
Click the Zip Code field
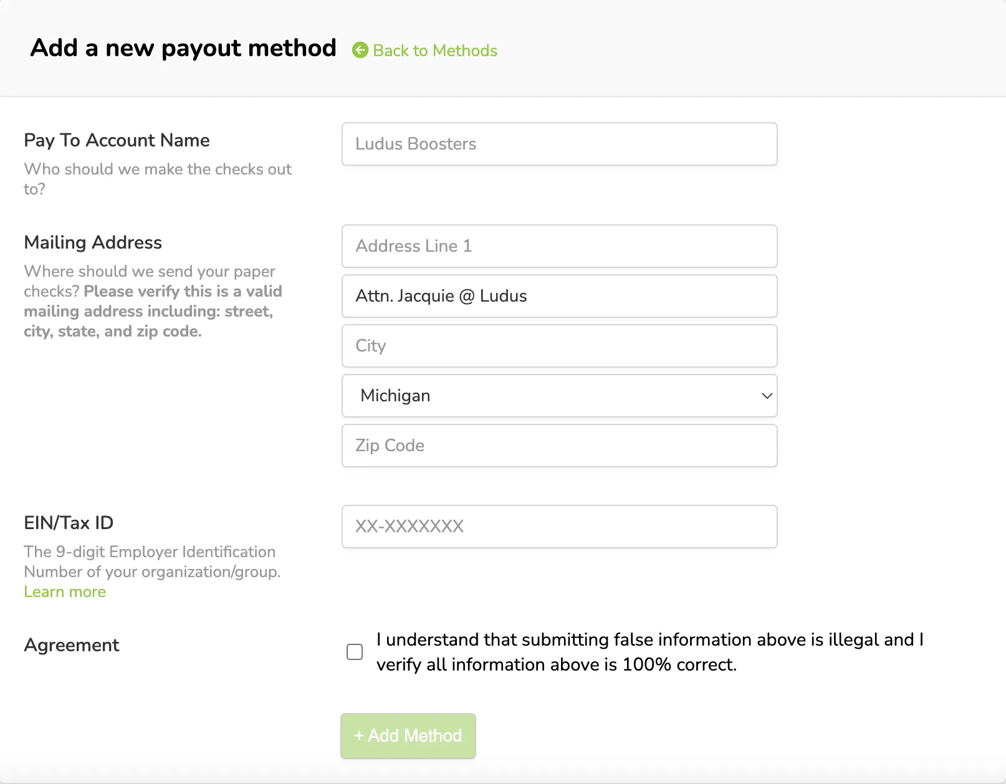tap(559, 446)
